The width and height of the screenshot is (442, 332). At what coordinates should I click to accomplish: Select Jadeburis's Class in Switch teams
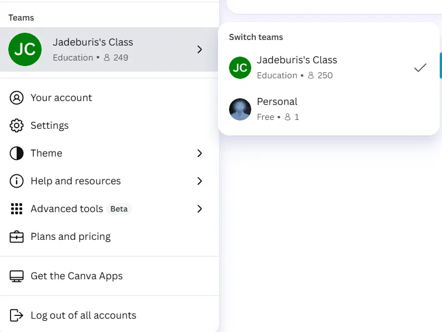click(329, 68)
